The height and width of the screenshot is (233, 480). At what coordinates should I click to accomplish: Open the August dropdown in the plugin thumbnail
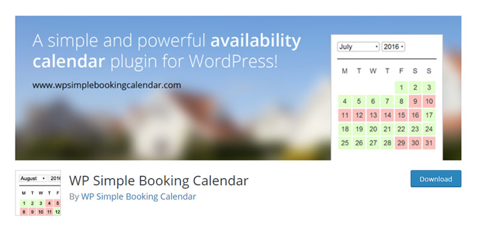(x=33, y=178)
